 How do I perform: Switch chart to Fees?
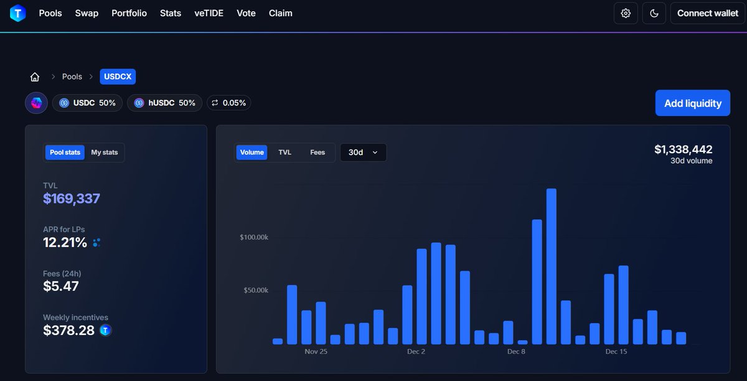317,153
